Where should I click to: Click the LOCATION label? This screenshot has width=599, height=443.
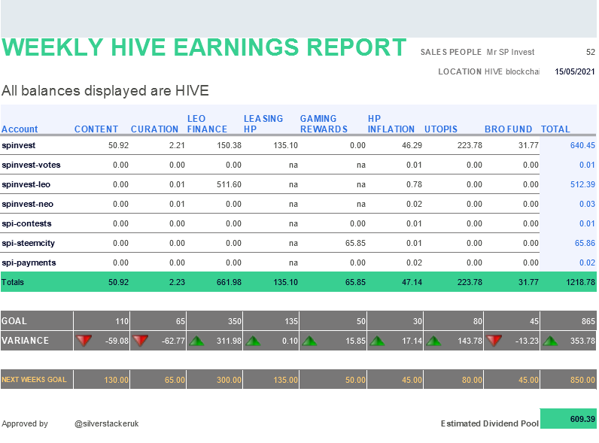tap(460, 71)
